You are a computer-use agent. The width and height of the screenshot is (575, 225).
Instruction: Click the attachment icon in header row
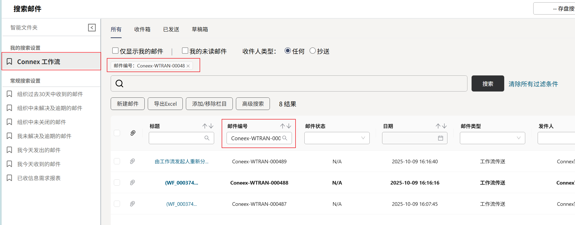tap(133, 133)
